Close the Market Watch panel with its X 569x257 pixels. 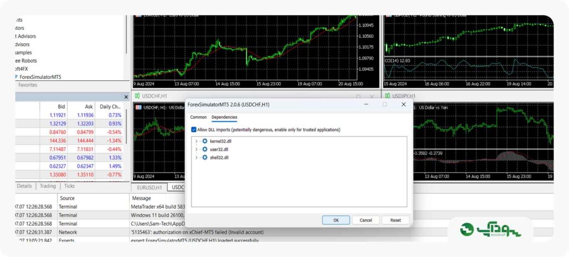pyautogui.click(x=126, y=97)
